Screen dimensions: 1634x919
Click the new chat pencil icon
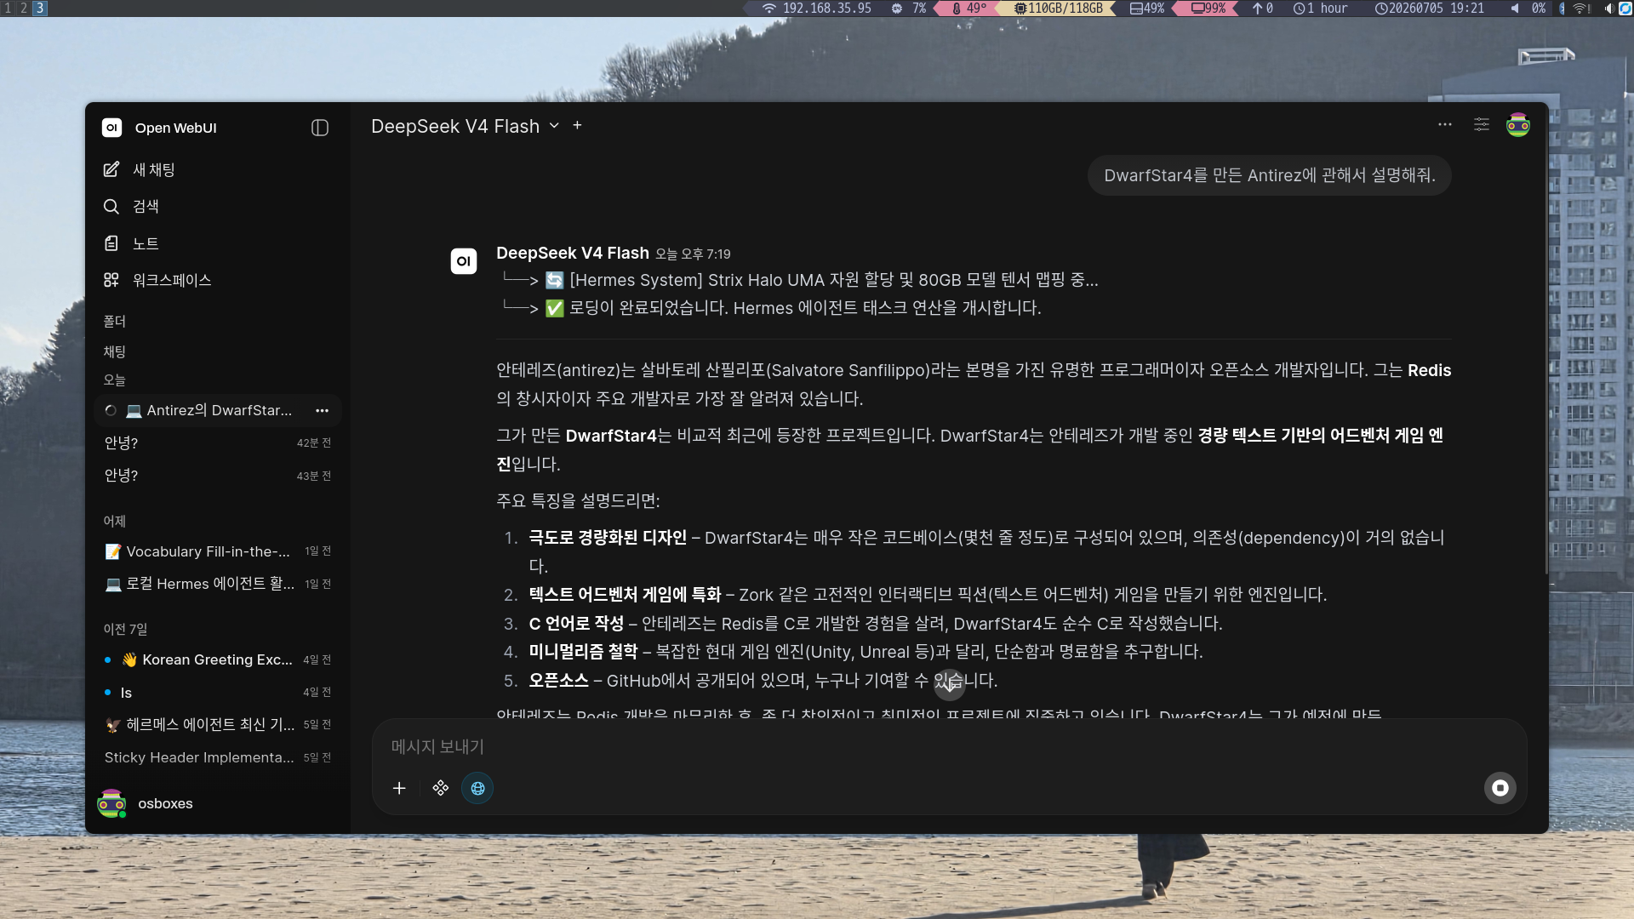(x=111, y=169)
